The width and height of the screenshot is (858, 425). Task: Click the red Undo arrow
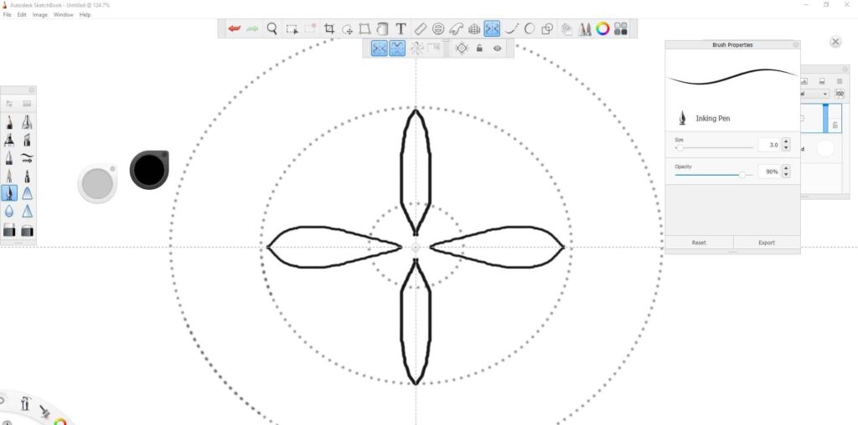[x=235, y=28]
